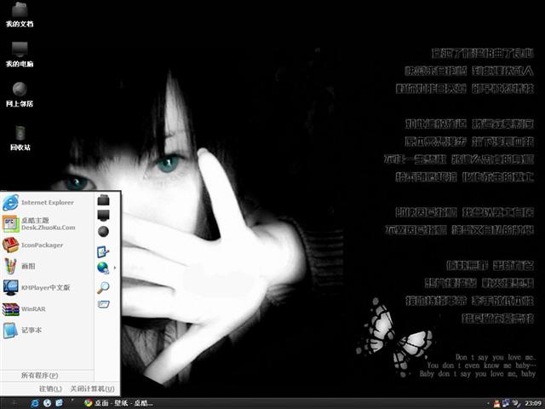The height and width of the screenshot is (409, 545).
Task: Click the 注销(L) log off button
Action: point(50,389)
